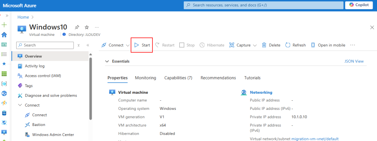This screenshot has width=377, height=141.
Task: Switch to the Monitoring tab
Action: tap(145, 78)
